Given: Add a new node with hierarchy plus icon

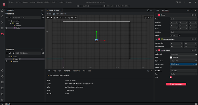Looking at the screenshot, I should click(7, 17).
